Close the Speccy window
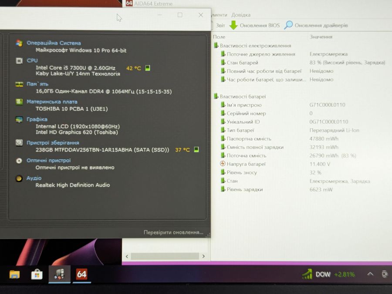392x294 pixels. pyautogui.click(x=201, y=15)
